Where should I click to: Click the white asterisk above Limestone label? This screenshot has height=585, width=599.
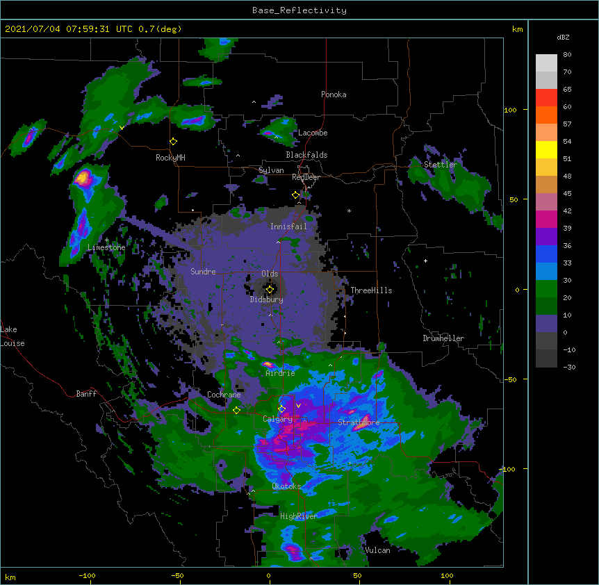107,240
